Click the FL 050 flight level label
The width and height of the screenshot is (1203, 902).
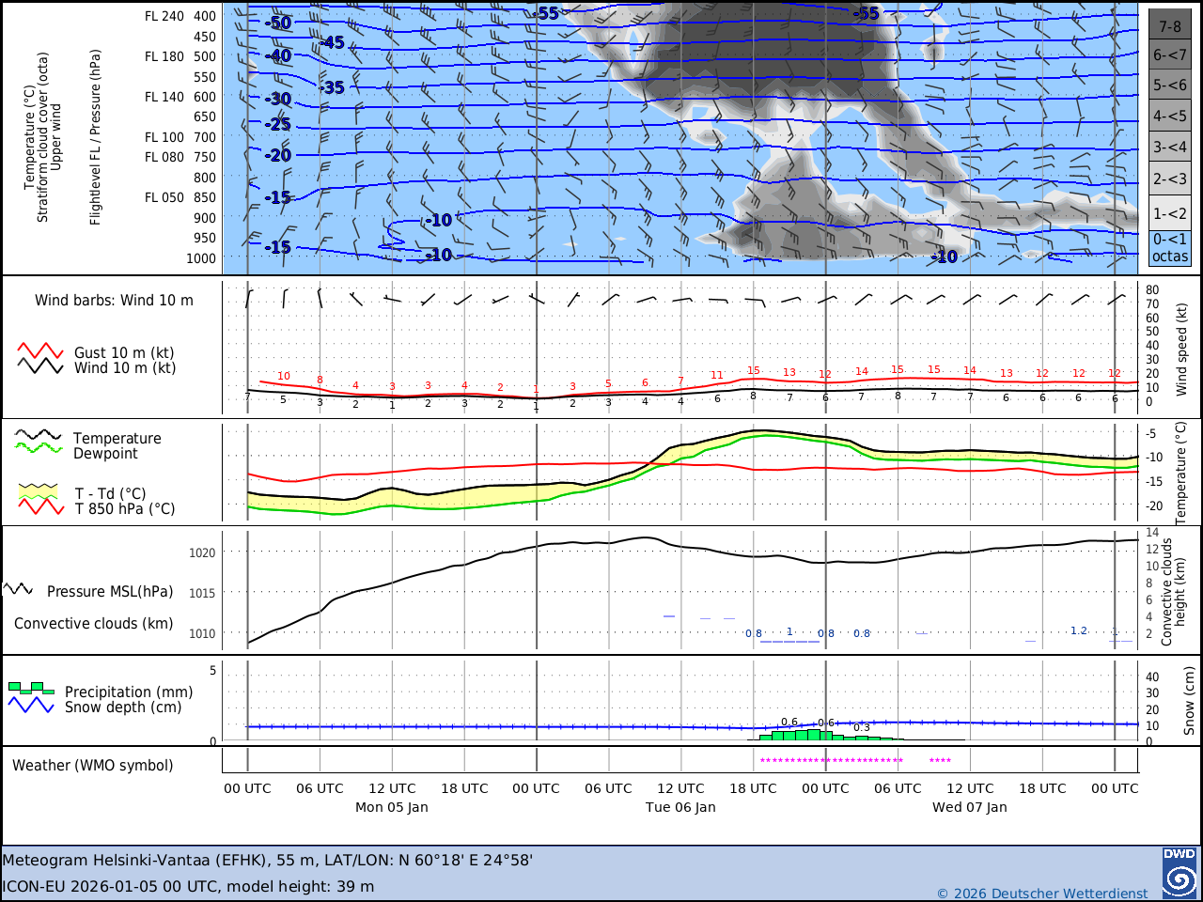click(164, 197)
